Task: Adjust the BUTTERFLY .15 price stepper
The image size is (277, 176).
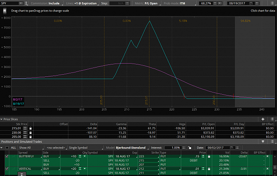Action: (203, 156)
